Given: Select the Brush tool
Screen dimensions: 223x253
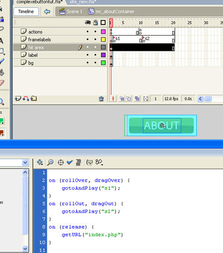Looking at the screenshot, I should (2, 61).
